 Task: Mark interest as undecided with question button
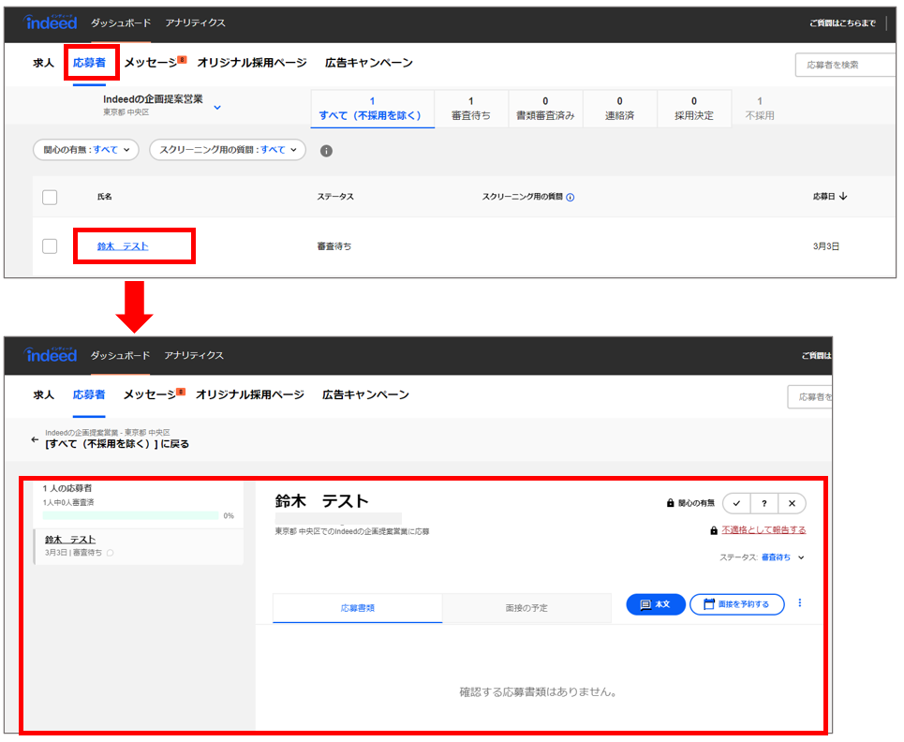click(763, 503)
